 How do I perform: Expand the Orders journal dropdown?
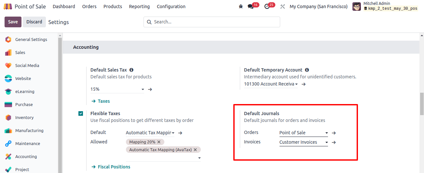327,133
